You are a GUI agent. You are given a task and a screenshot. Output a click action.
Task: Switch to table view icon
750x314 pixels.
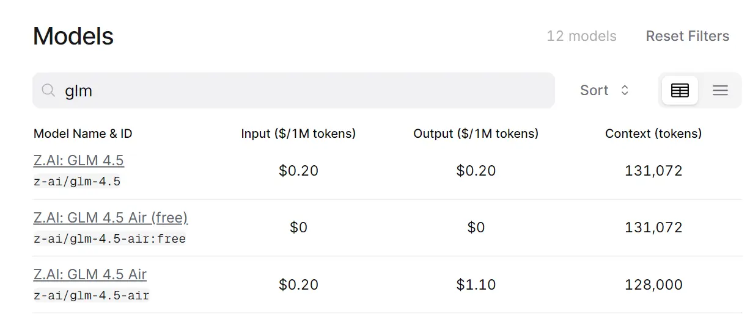click(680, 91)
